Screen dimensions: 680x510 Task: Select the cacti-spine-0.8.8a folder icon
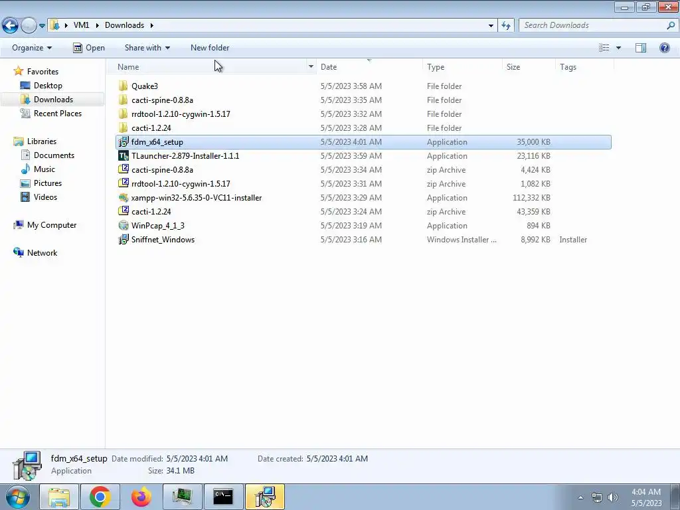[x=124, y=100]
